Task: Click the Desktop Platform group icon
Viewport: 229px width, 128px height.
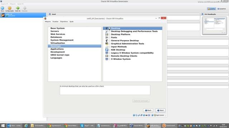Action: 107,34
